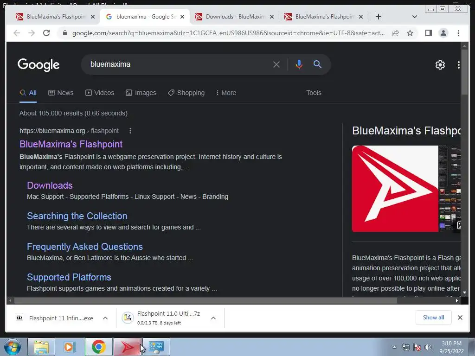Open the browser side panel

pos(428,33)
